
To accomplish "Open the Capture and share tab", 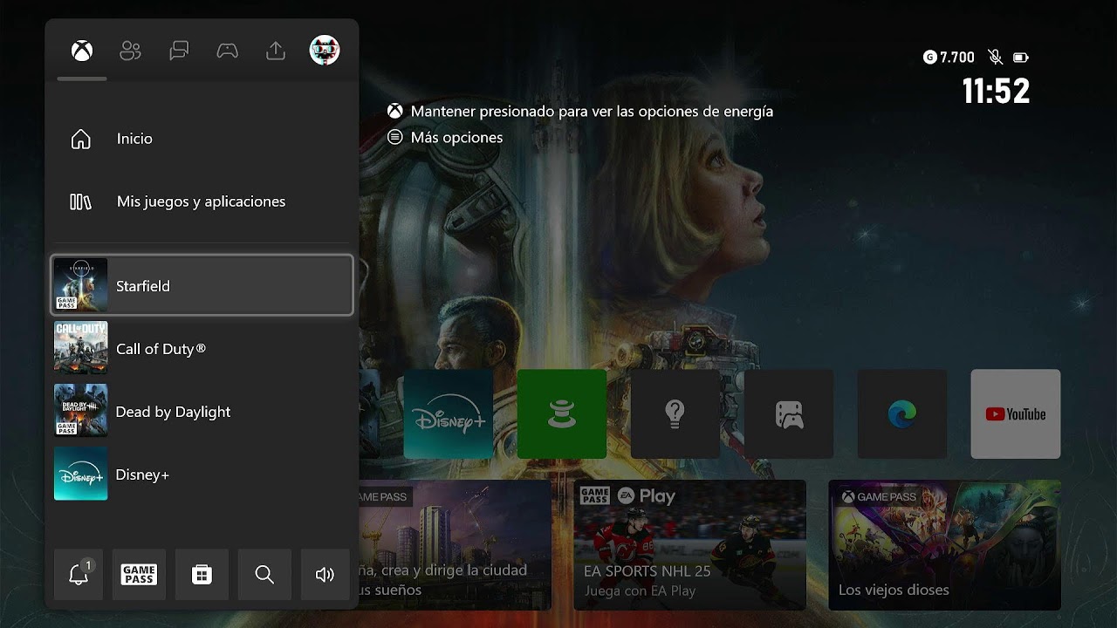I will 276,51.
